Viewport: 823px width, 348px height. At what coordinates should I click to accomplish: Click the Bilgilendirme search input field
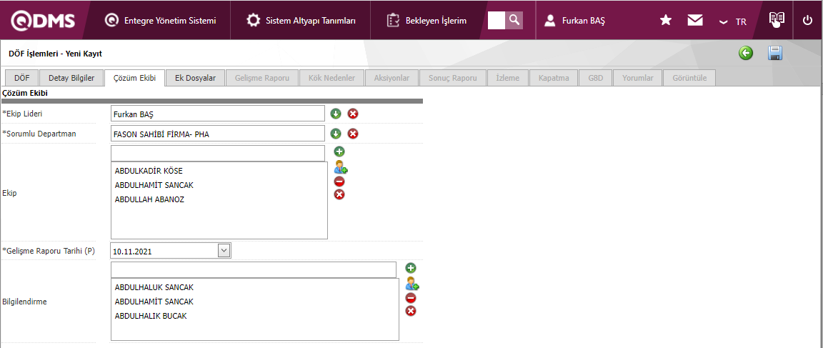pyautogui.click(x=254, y=269)
